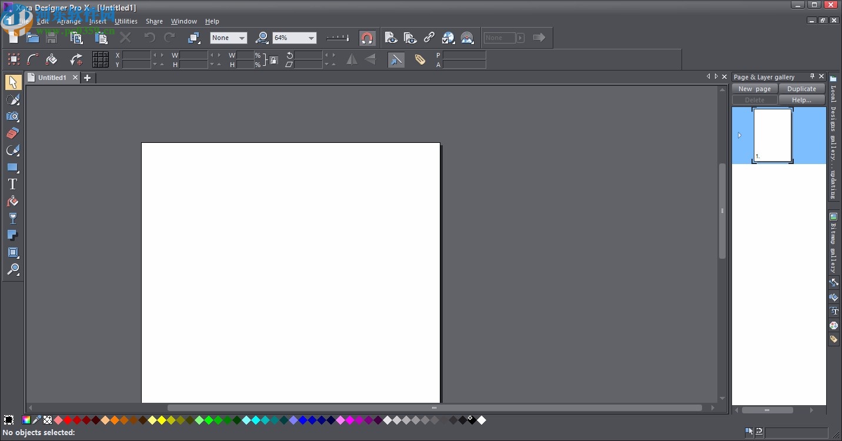Open the Utilities menu

(125, 21)
